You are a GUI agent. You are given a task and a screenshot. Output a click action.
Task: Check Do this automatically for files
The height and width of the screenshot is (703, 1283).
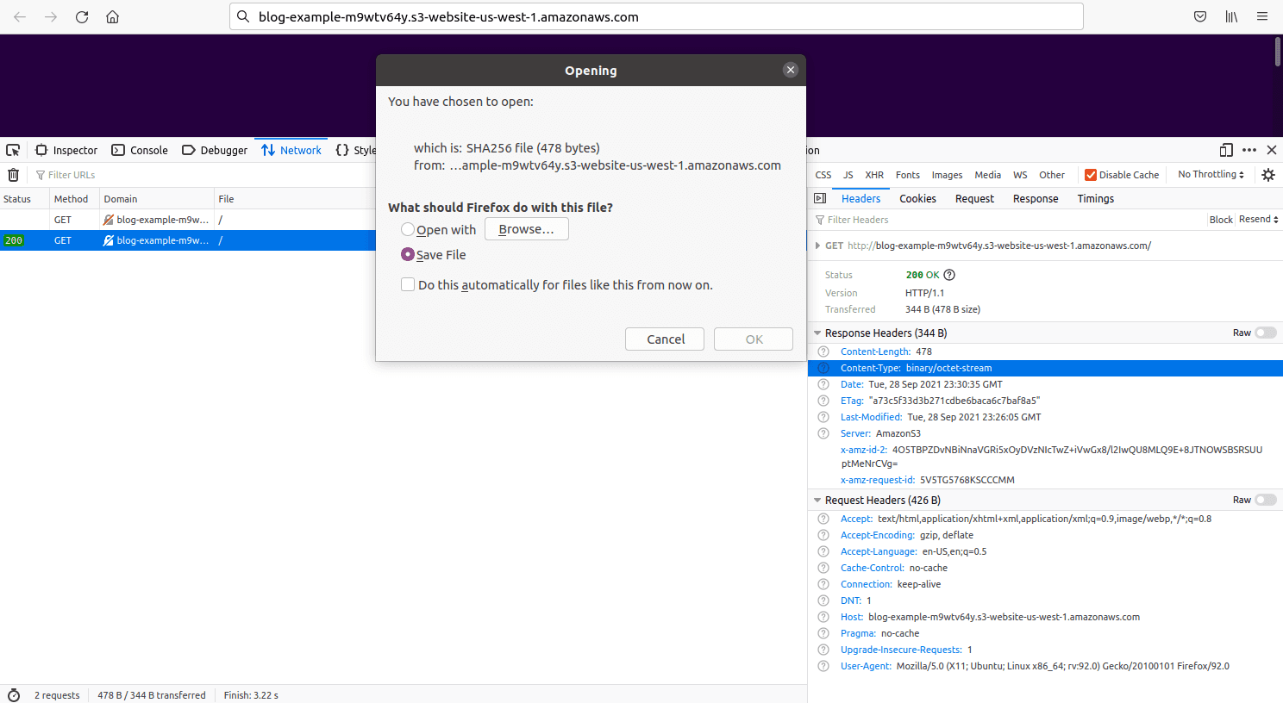click(408, 284)
